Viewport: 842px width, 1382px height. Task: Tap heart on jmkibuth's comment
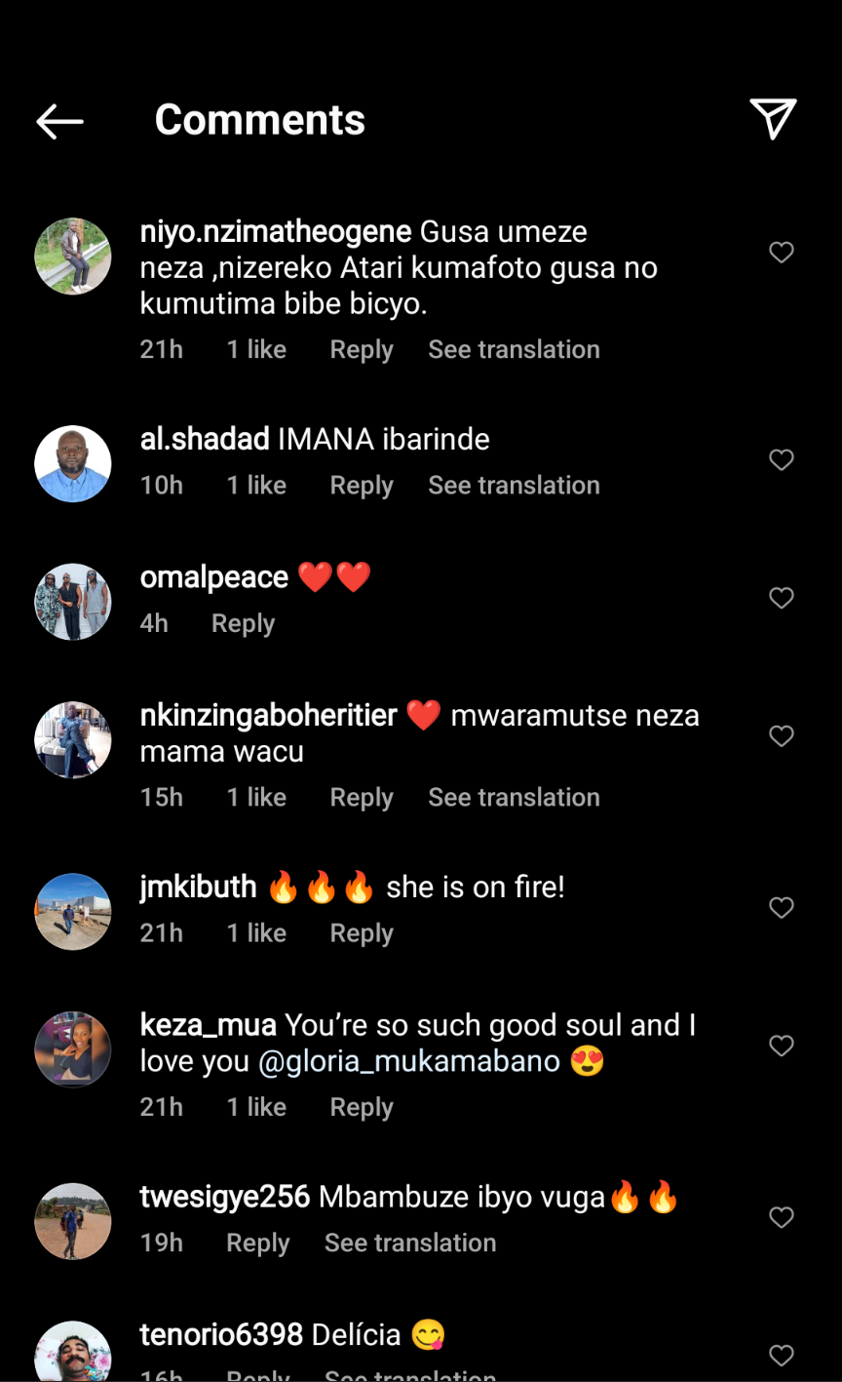782,908
